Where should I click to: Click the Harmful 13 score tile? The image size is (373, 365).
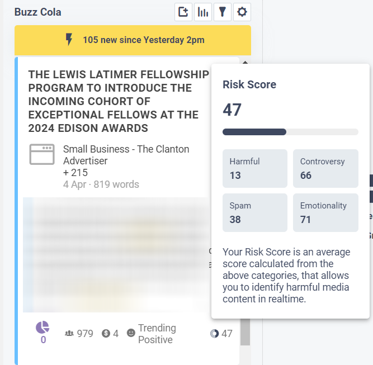tap(254, 168)
